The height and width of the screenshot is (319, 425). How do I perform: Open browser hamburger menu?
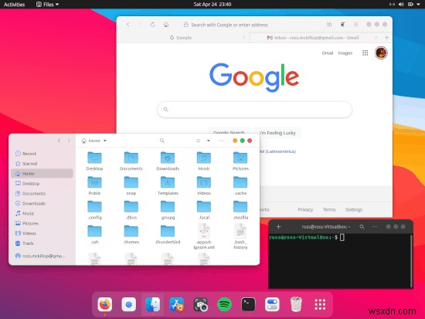356,25
